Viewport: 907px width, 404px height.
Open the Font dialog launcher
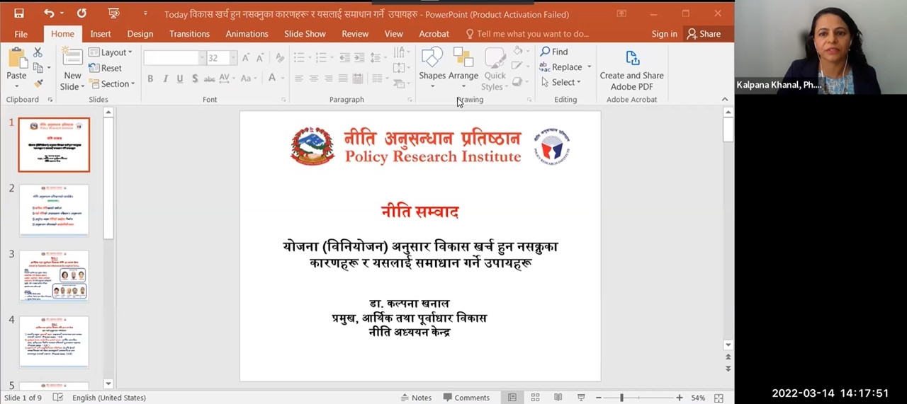tap(283, 100)
